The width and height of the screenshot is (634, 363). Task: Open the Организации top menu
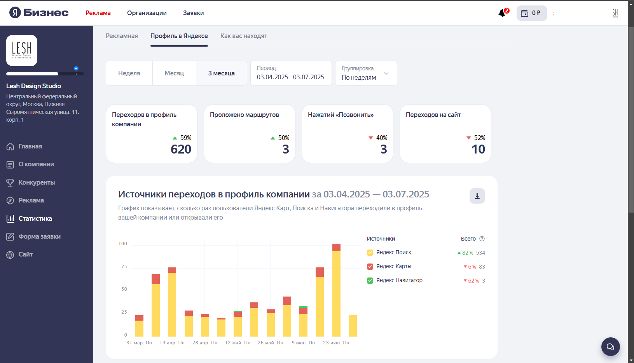[x=147, y=13]
